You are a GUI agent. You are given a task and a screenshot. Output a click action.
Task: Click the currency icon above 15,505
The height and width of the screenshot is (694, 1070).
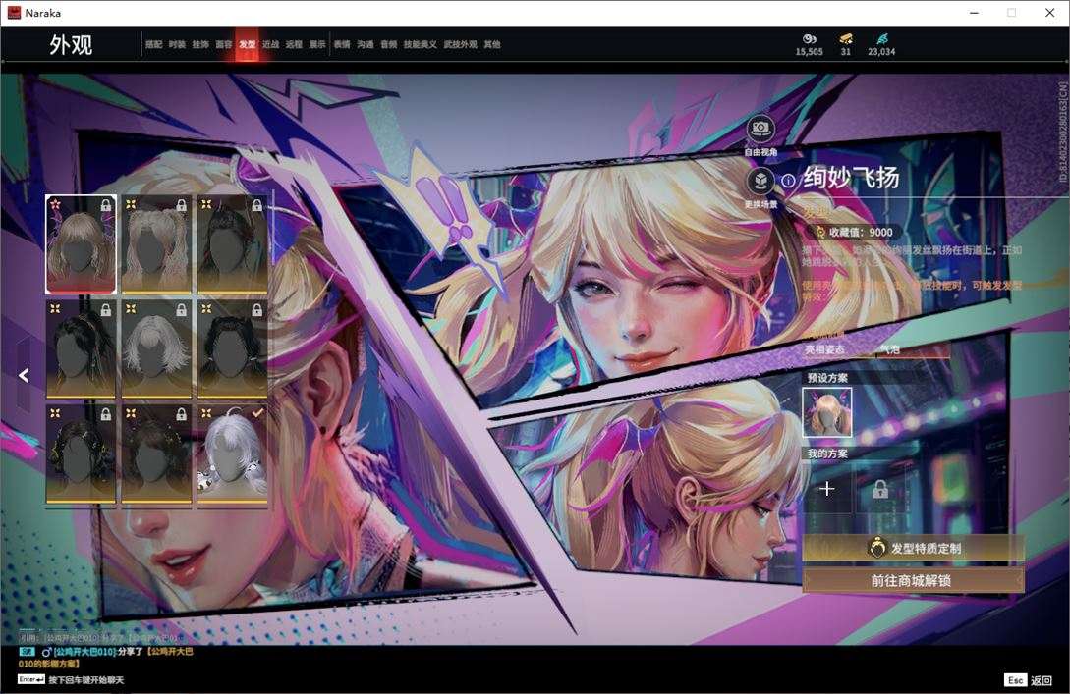pyautogui.click(x=810, y=39)
